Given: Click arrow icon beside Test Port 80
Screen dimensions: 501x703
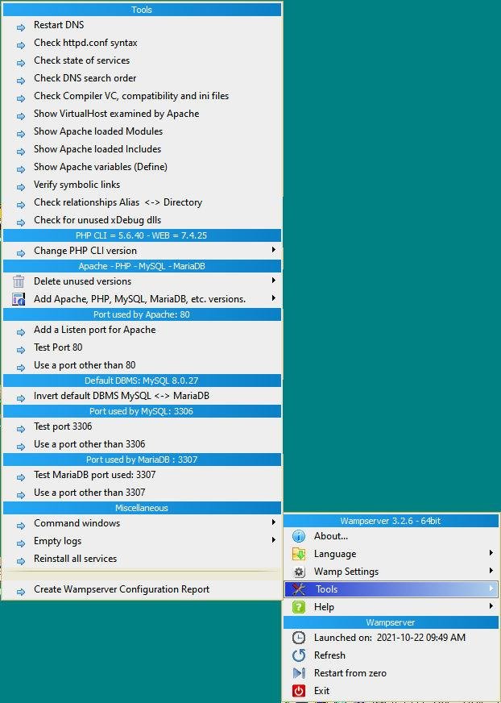Looking at the screenshot, I should 21,350.
